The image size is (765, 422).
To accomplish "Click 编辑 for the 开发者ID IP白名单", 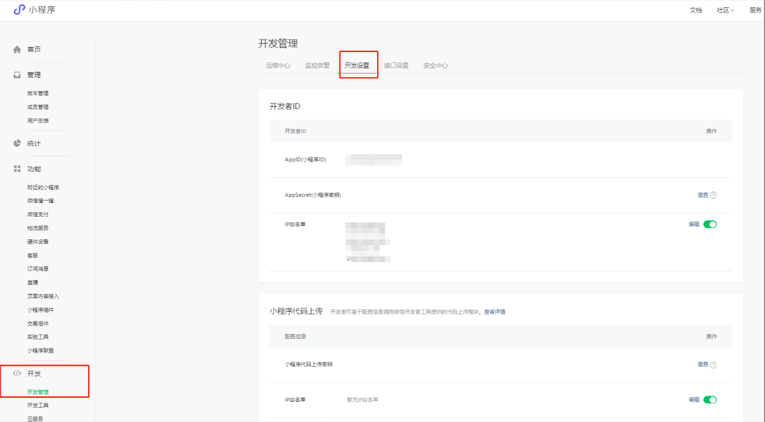I will (694, 224).
